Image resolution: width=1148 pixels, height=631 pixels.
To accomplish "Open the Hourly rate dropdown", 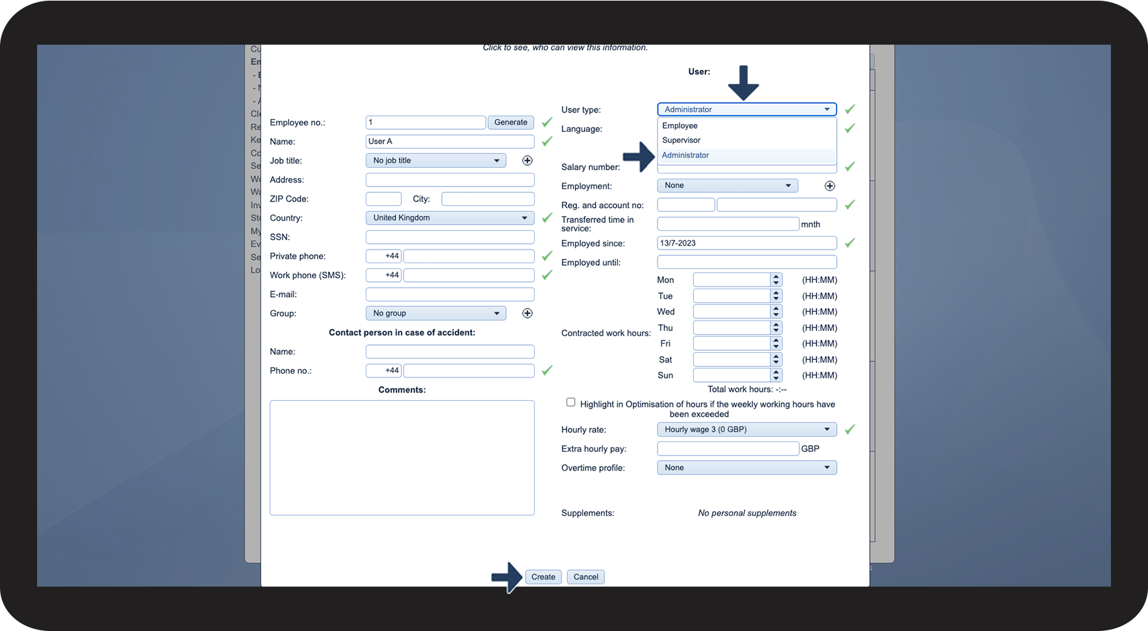I will [746, 430].
